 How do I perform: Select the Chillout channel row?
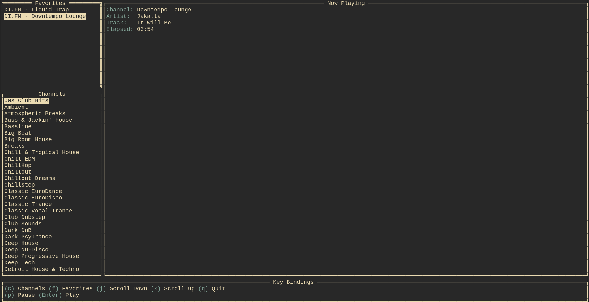click(18, 172)
